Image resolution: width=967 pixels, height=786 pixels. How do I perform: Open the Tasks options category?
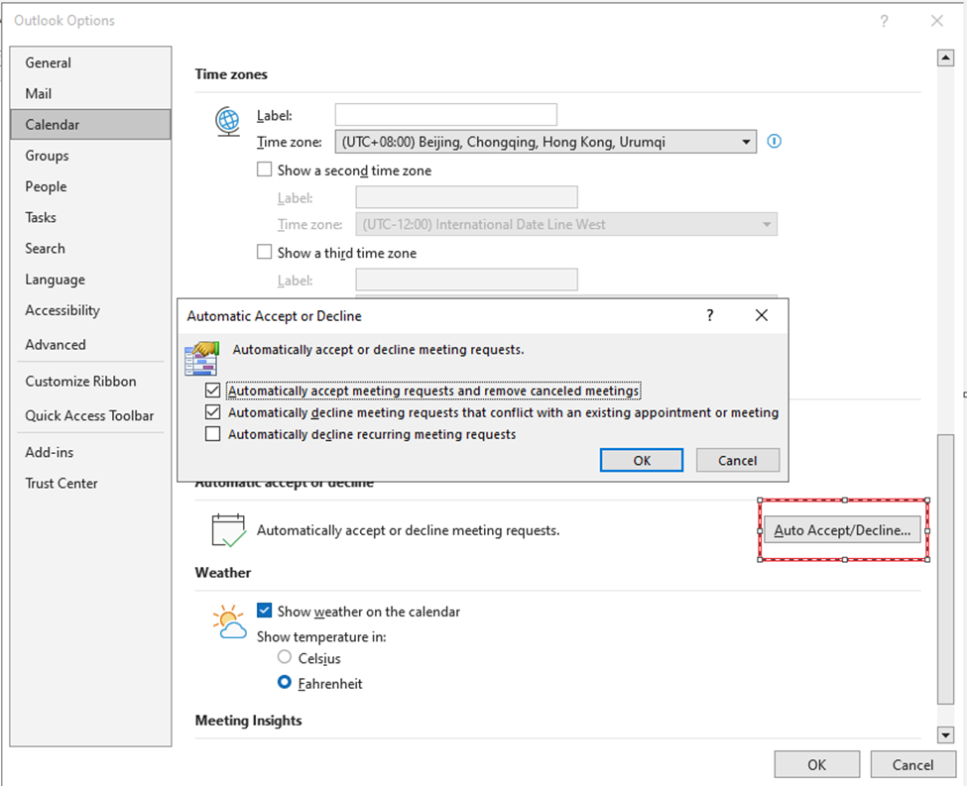tap(90, 218)
